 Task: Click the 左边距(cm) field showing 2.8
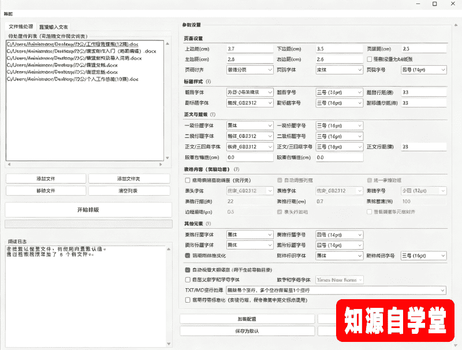point(250,59)
